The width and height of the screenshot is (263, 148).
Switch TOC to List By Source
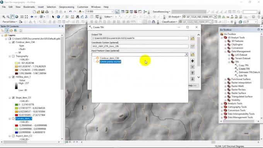[7, 31]
